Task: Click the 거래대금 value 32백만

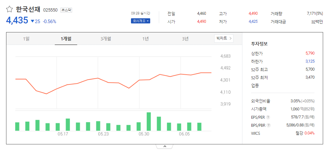Action: (317, 21)
